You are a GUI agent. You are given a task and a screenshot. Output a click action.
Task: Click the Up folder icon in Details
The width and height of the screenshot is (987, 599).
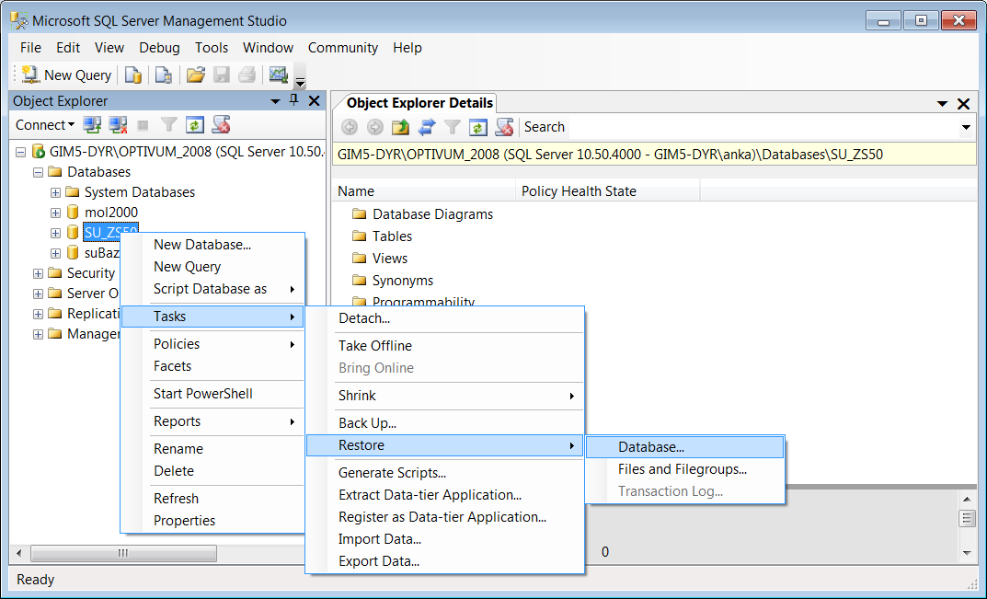[400, 127]
